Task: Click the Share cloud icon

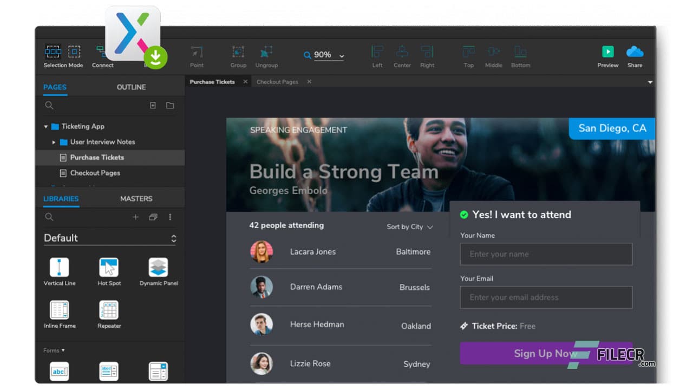Action: click(635, 53)
